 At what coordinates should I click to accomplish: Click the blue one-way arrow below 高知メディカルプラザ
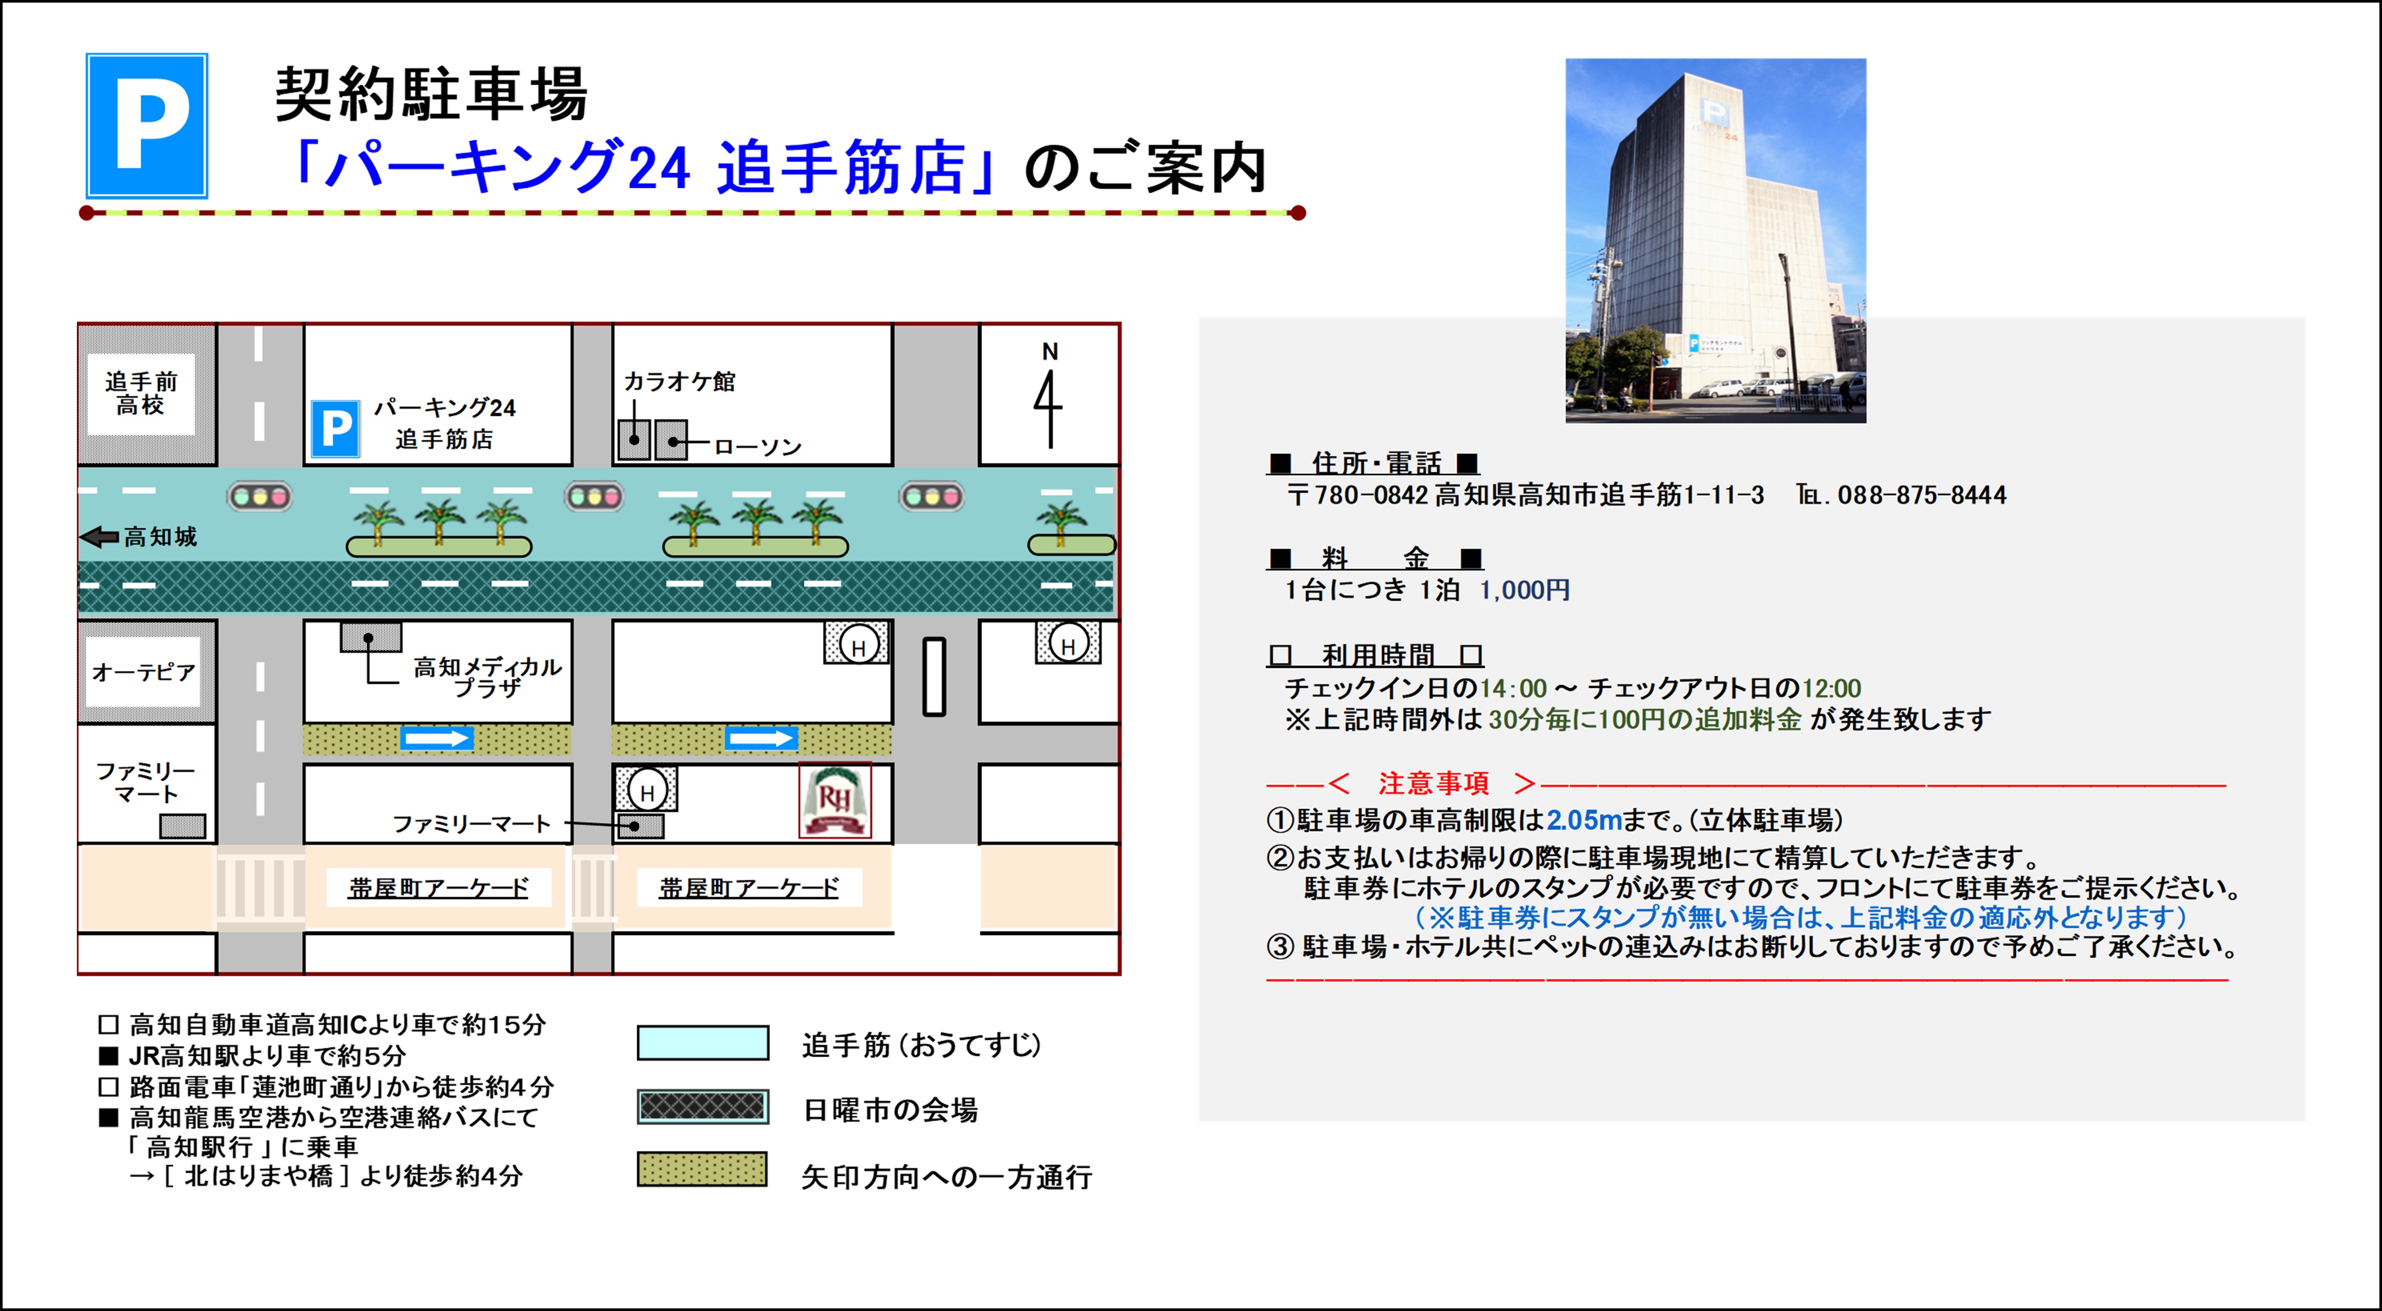[436, 738]
